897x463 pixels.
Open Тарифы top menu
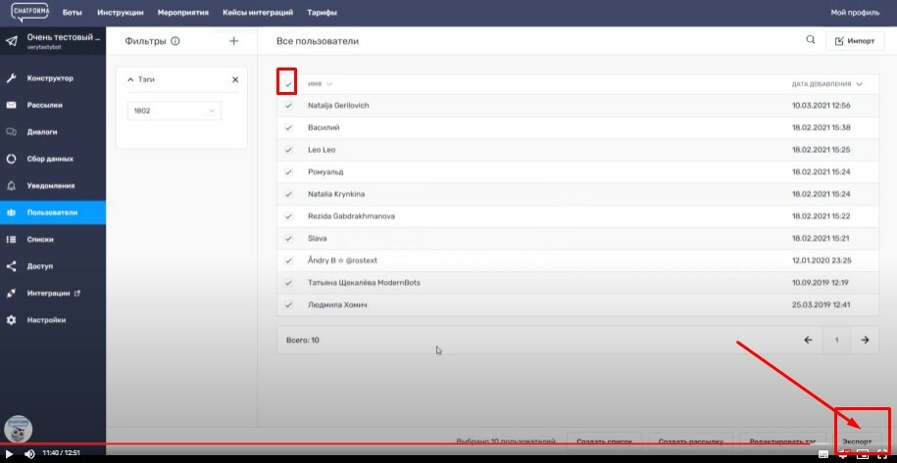pyautogui.click(x=323, y=13)
